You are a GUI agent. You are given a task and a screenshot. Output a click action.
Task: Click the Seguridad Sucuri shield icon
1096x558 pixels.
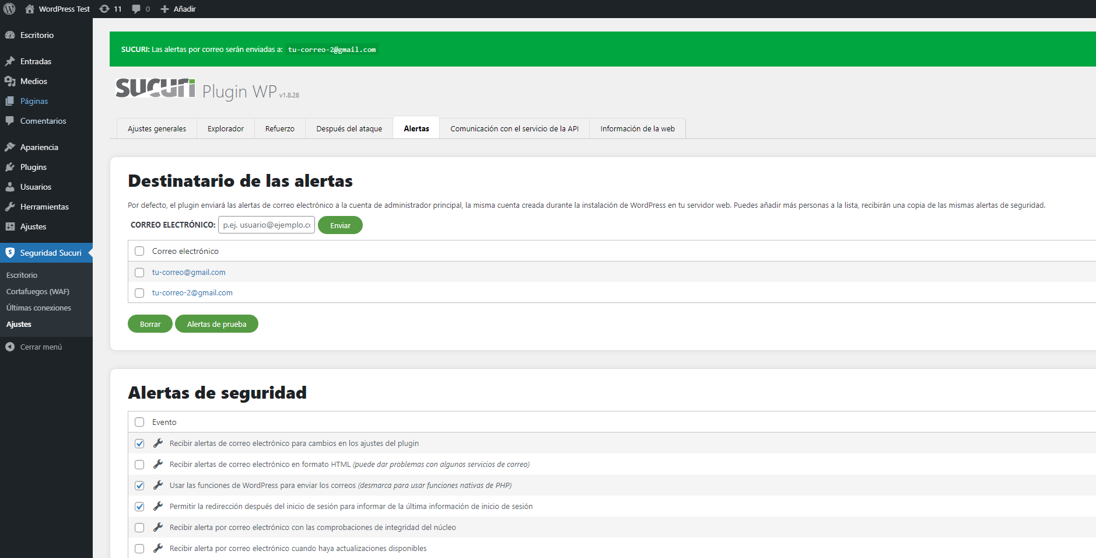(10, 253)
